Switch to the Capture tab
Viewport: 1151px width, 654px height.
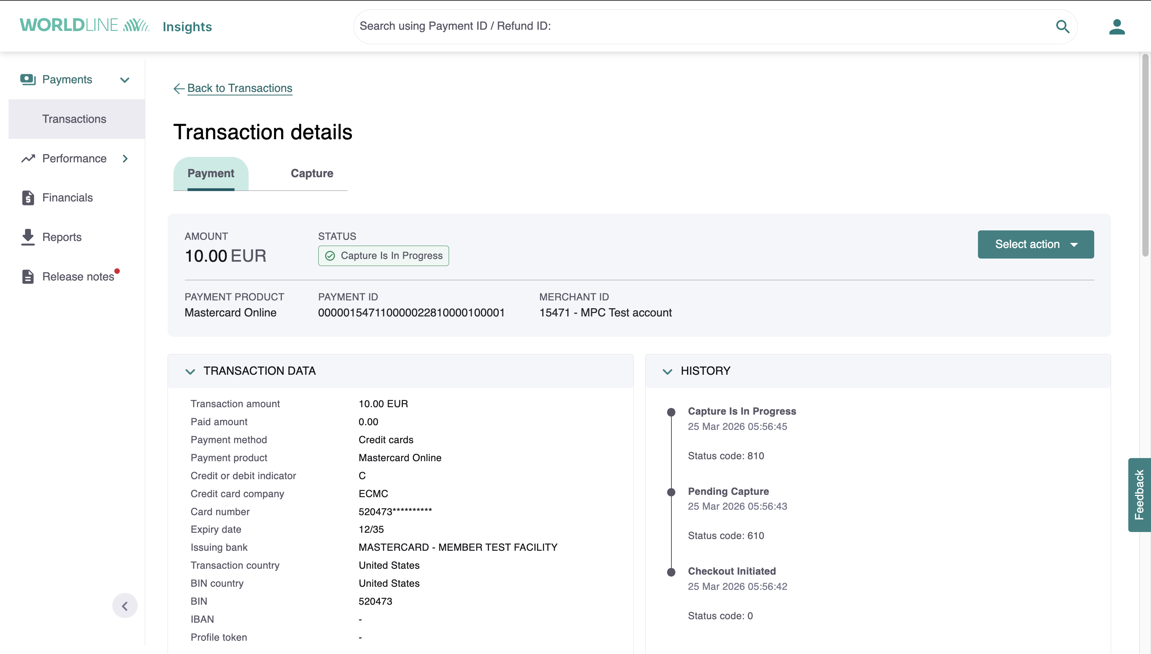pyautogui.click(x=312, y=173)
